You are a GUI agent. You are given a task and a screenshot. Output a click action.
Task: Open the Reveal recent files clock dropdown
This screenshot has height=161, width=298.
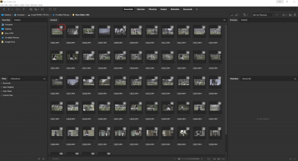[x=18, y=9]
